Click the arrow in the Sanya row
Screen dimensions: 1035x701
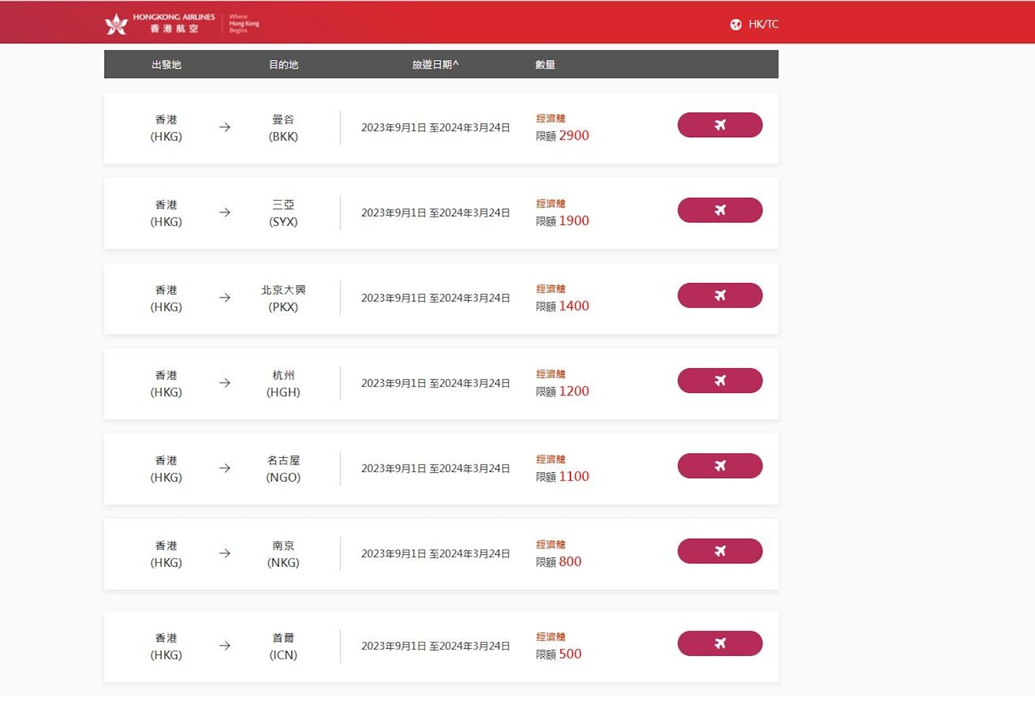point(225,212)
